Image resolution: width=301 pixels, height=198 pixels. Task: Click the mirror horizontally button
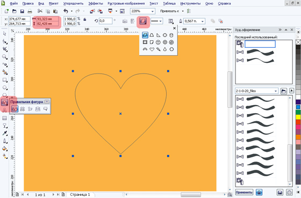[125, 21]
